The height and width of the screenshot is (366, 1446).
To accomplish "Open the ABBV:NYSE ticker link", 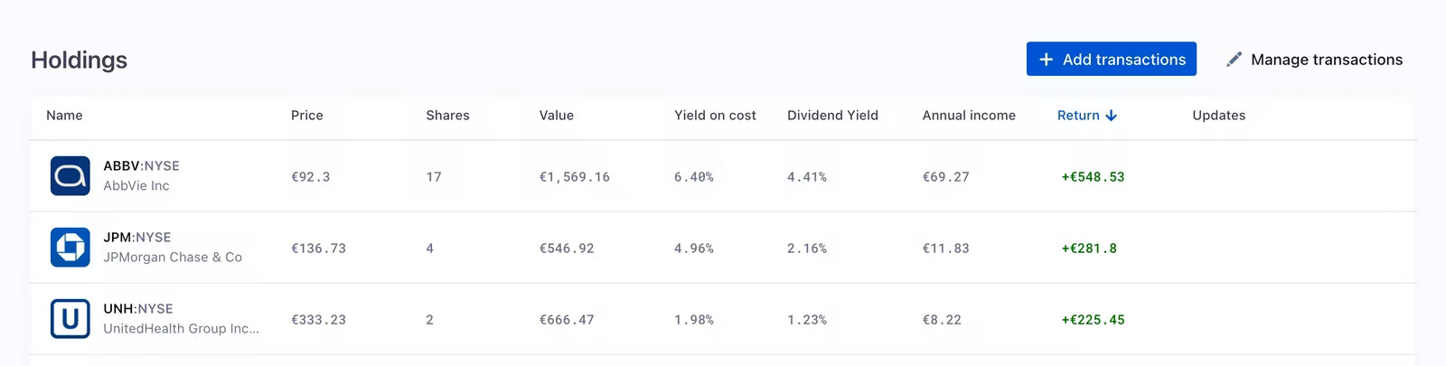I will (141, 166).
